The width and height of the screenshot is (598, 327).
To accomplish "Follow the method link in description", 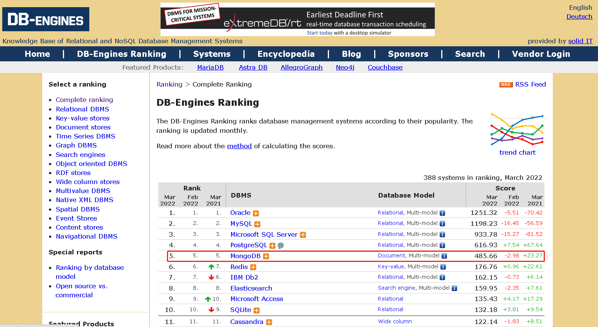I will [239, 146].
